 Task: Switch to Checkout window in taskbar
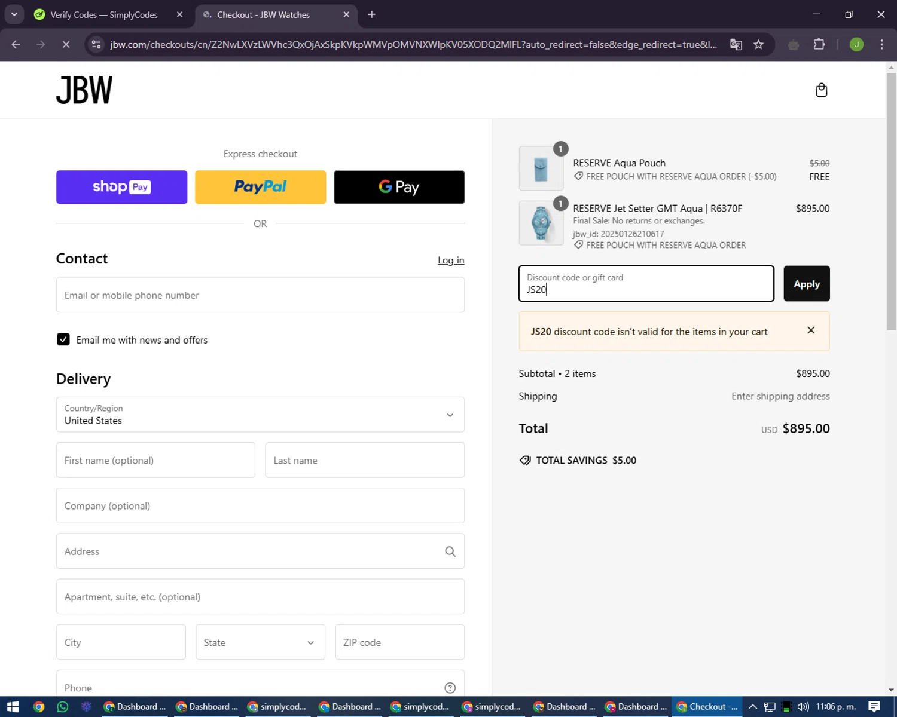(707, 707)
